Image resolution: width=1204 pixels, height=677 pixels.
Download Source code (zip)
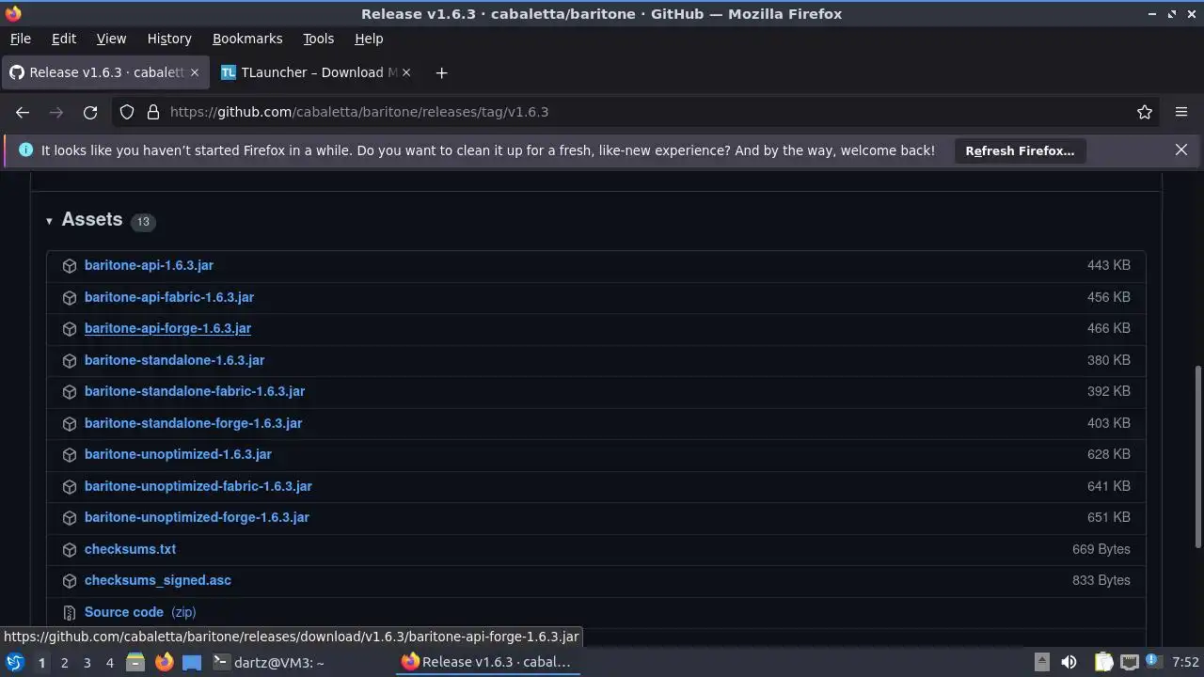pyautogui.click(x=140, y=612)
